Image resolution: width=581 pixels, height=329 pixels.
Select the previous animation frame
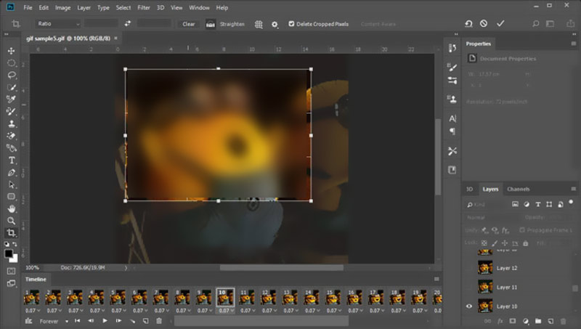[x=92, y=321]
